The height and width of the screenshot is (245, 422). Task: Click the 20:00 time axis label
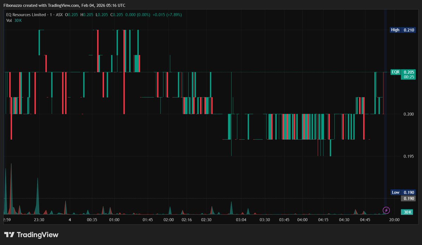pos(394,220)
